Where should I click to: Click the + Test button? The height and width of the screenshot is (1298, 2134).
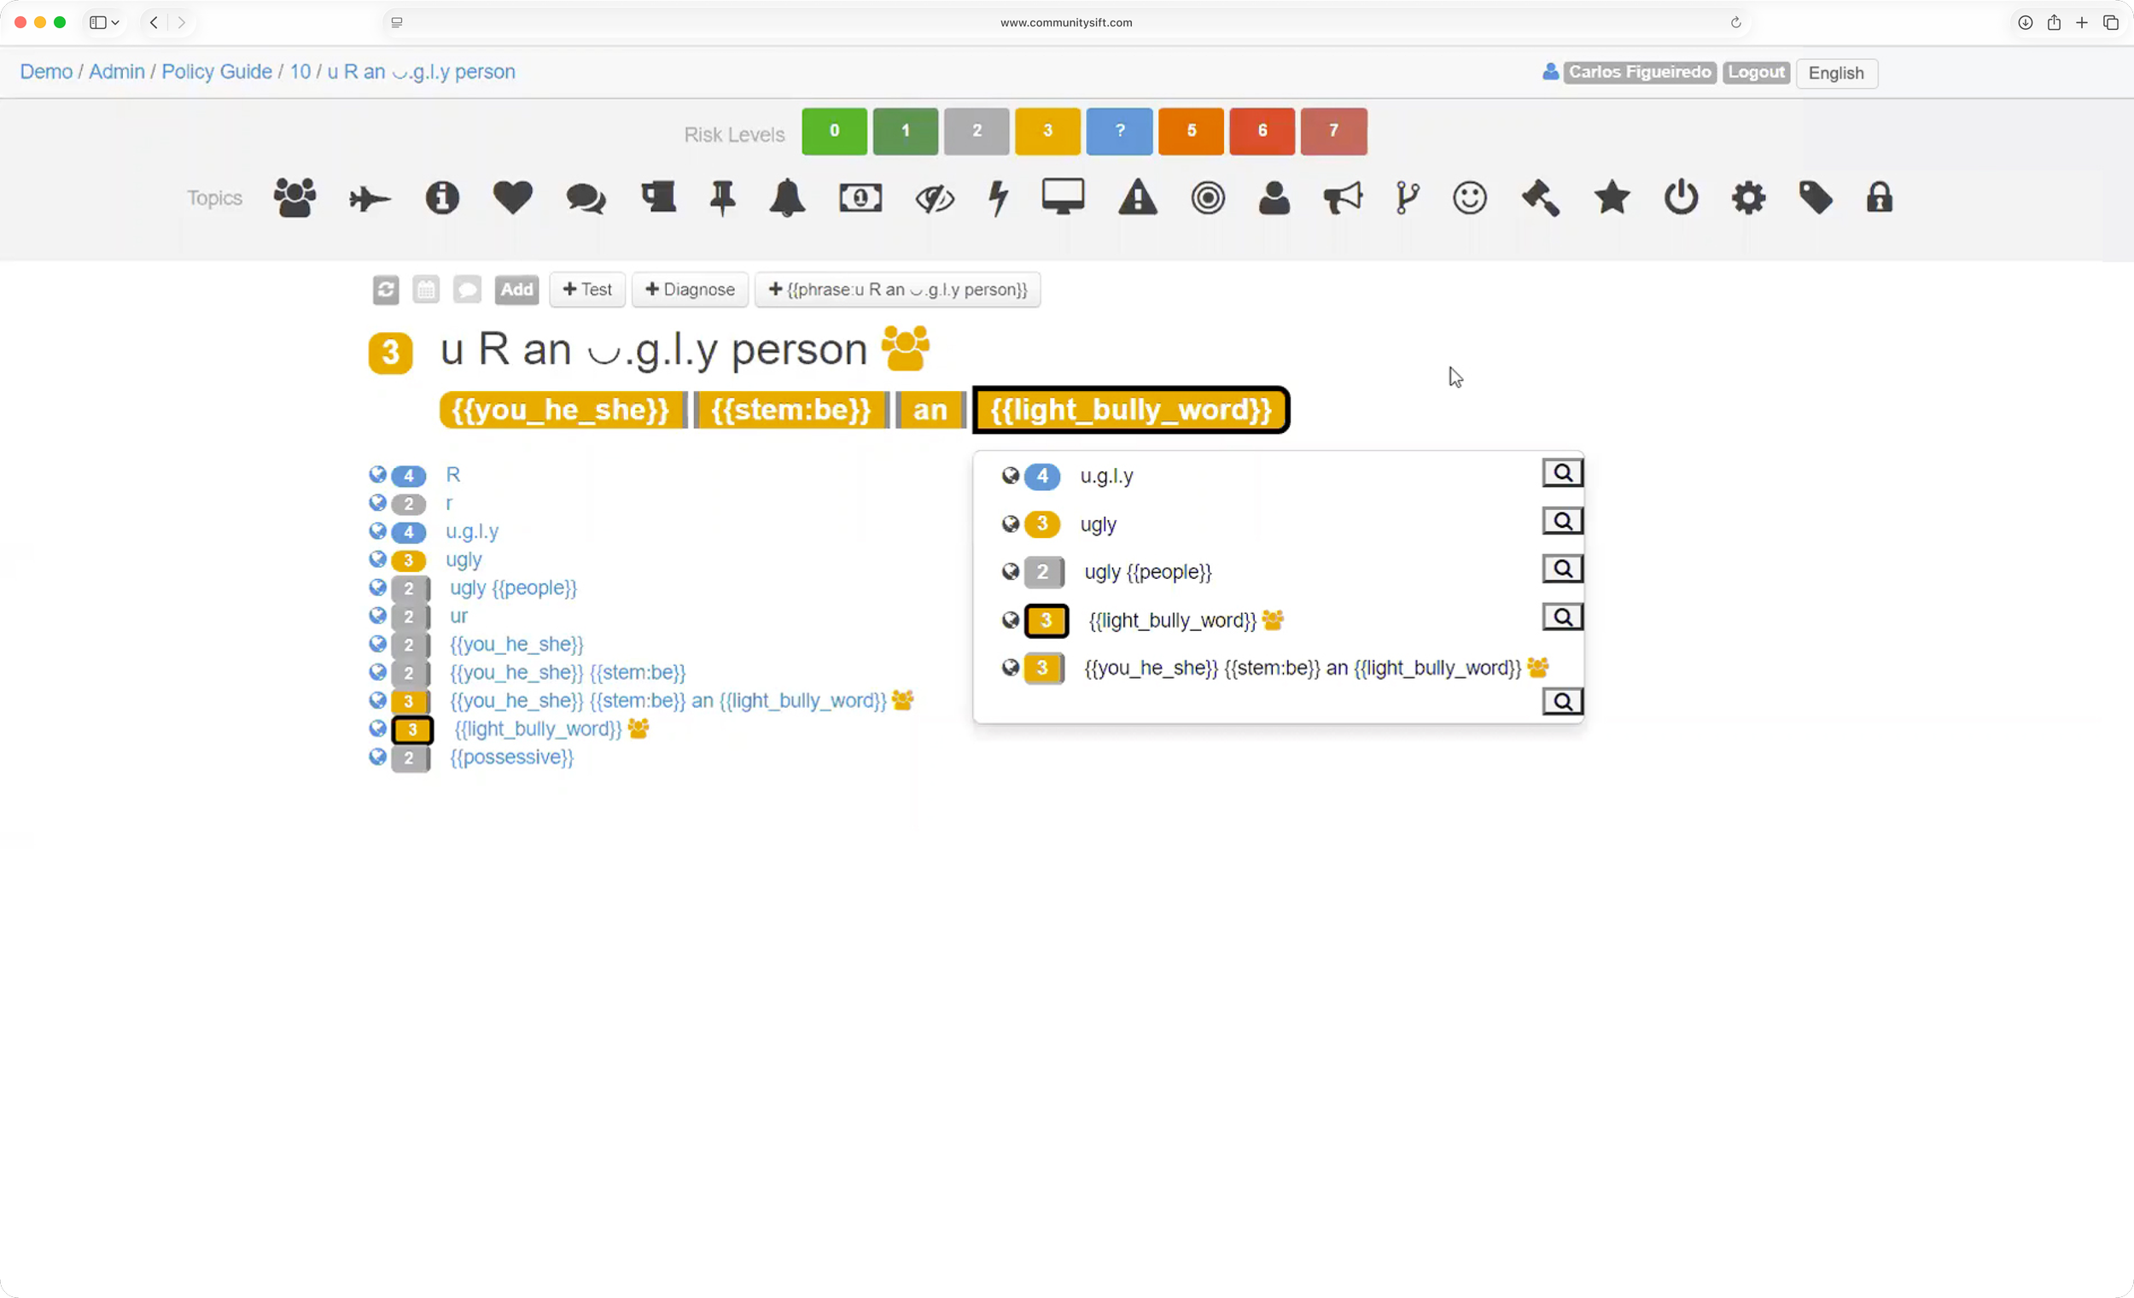[587, 289]
